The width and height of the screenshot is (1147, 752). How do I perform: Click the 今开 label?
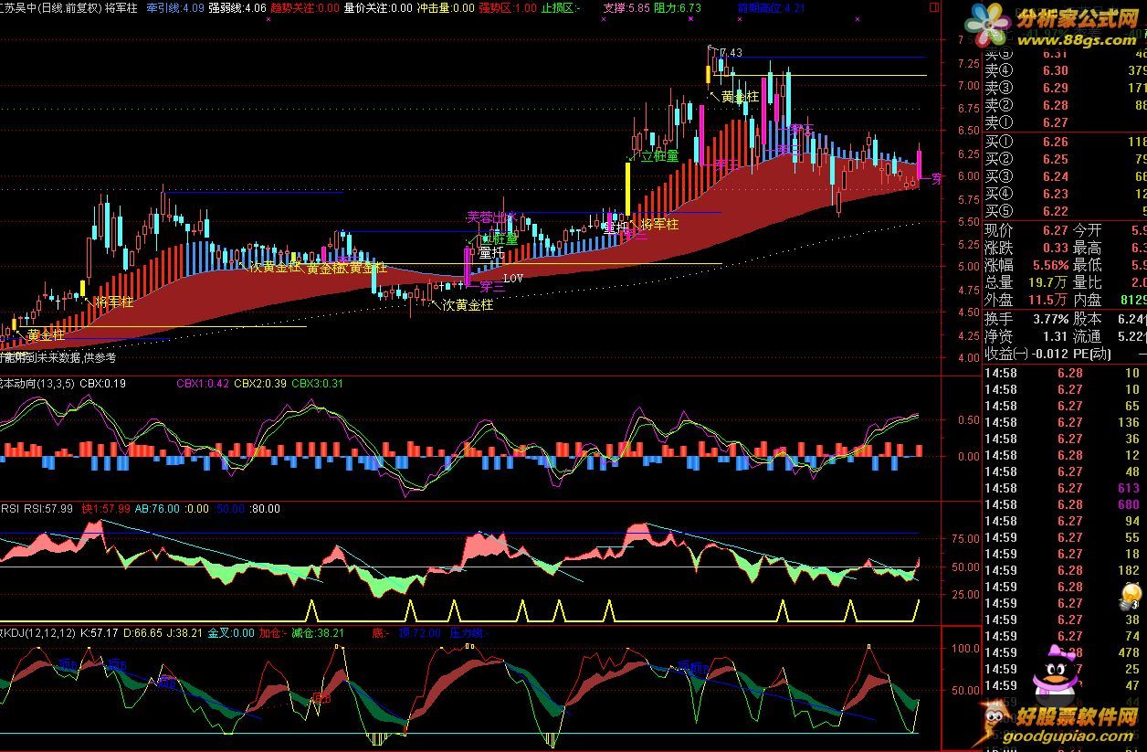click(x=1087, y=231)
